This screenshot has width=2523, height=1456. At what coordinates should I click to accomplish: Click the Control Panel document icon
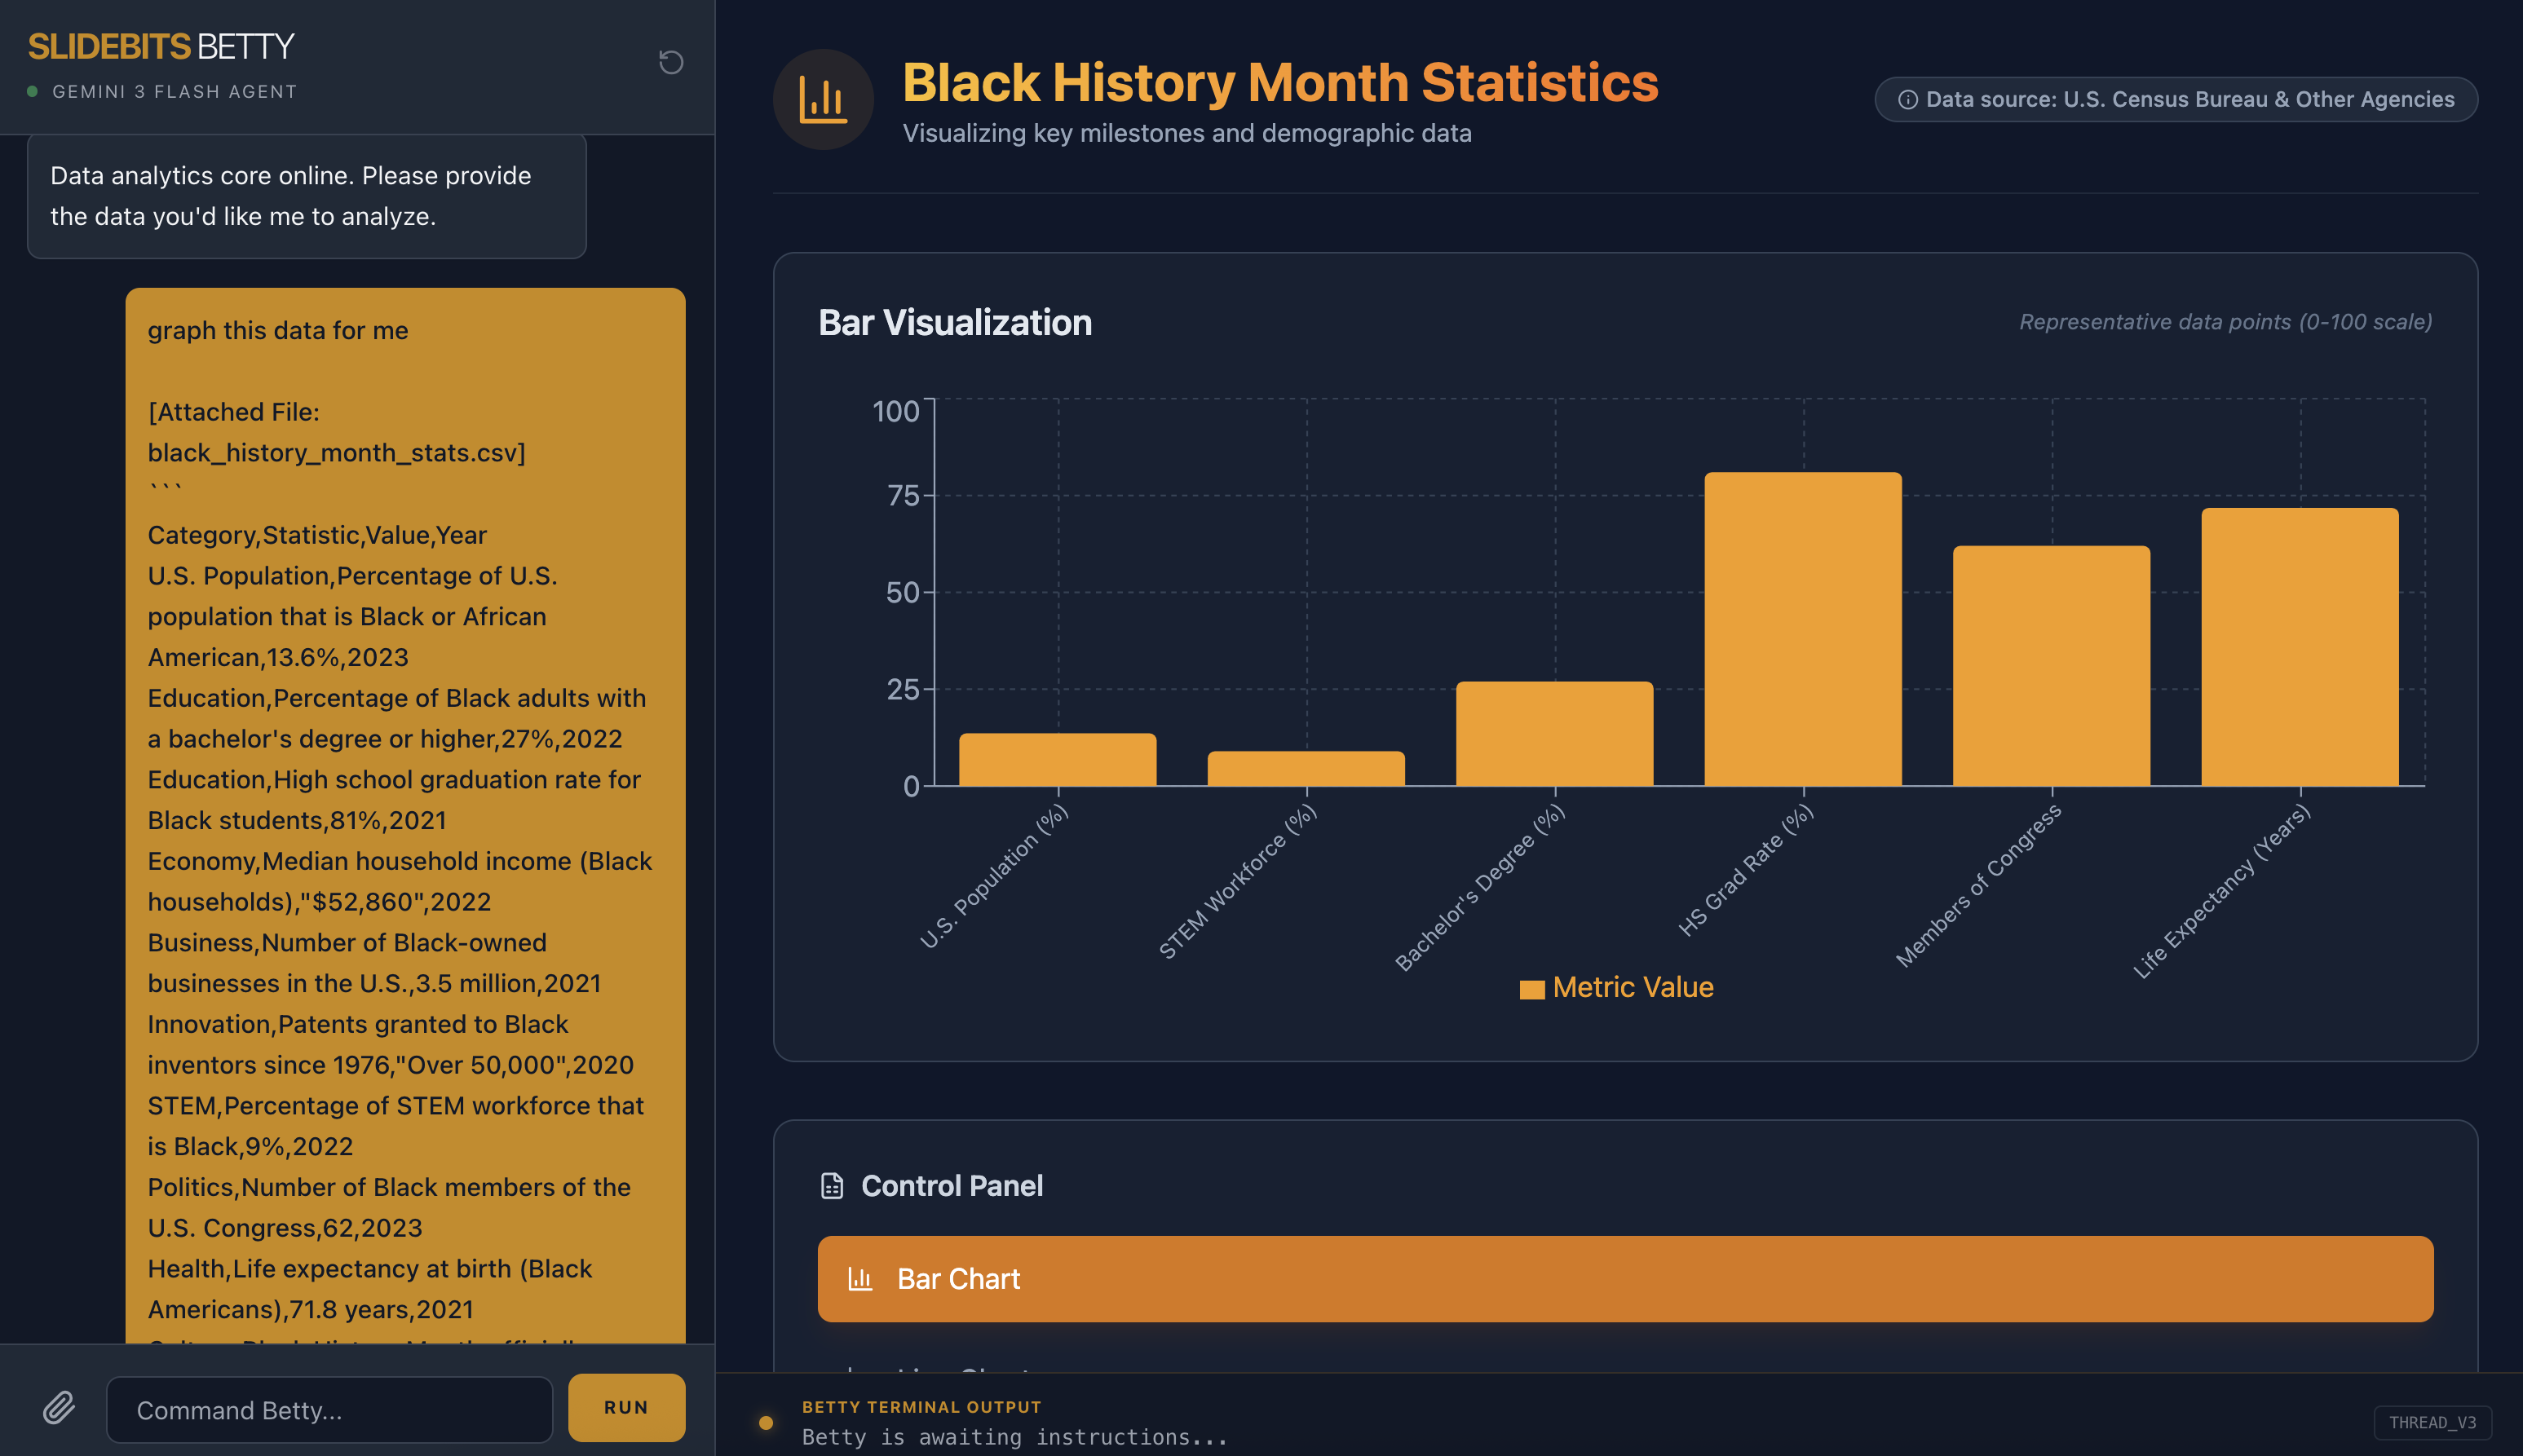(831, 1185)
